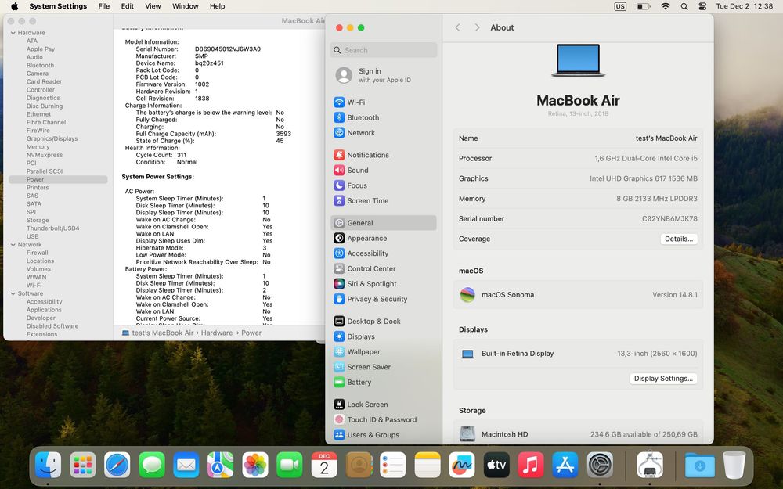Open Control Center settings

tap(383, 268)
